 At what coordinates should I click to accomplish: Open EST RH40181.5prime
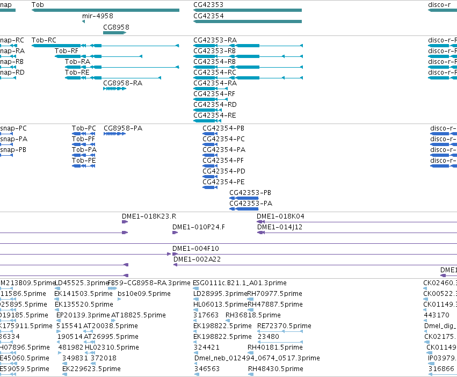[275, 348]
